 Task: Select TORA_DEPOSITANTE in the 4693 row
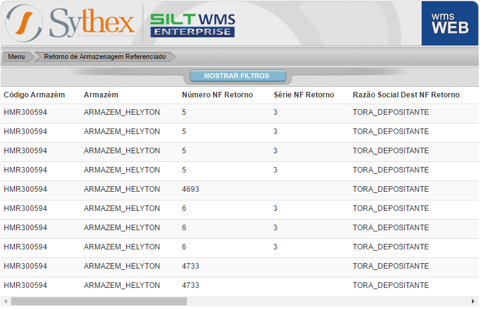391,189
